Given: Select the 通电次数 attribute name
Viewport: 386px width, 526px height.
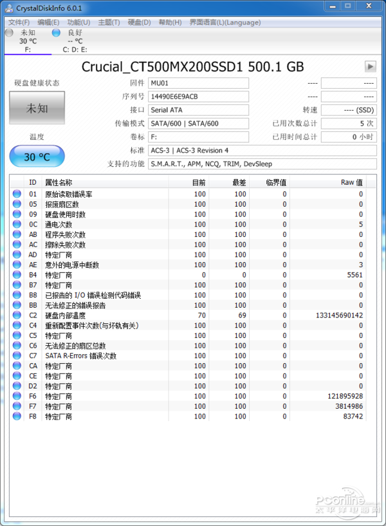Looking at the screenshot, I should coord(59,225).
